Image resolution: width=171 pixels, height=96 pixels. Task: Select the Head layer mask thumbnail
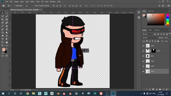point(154,51)
